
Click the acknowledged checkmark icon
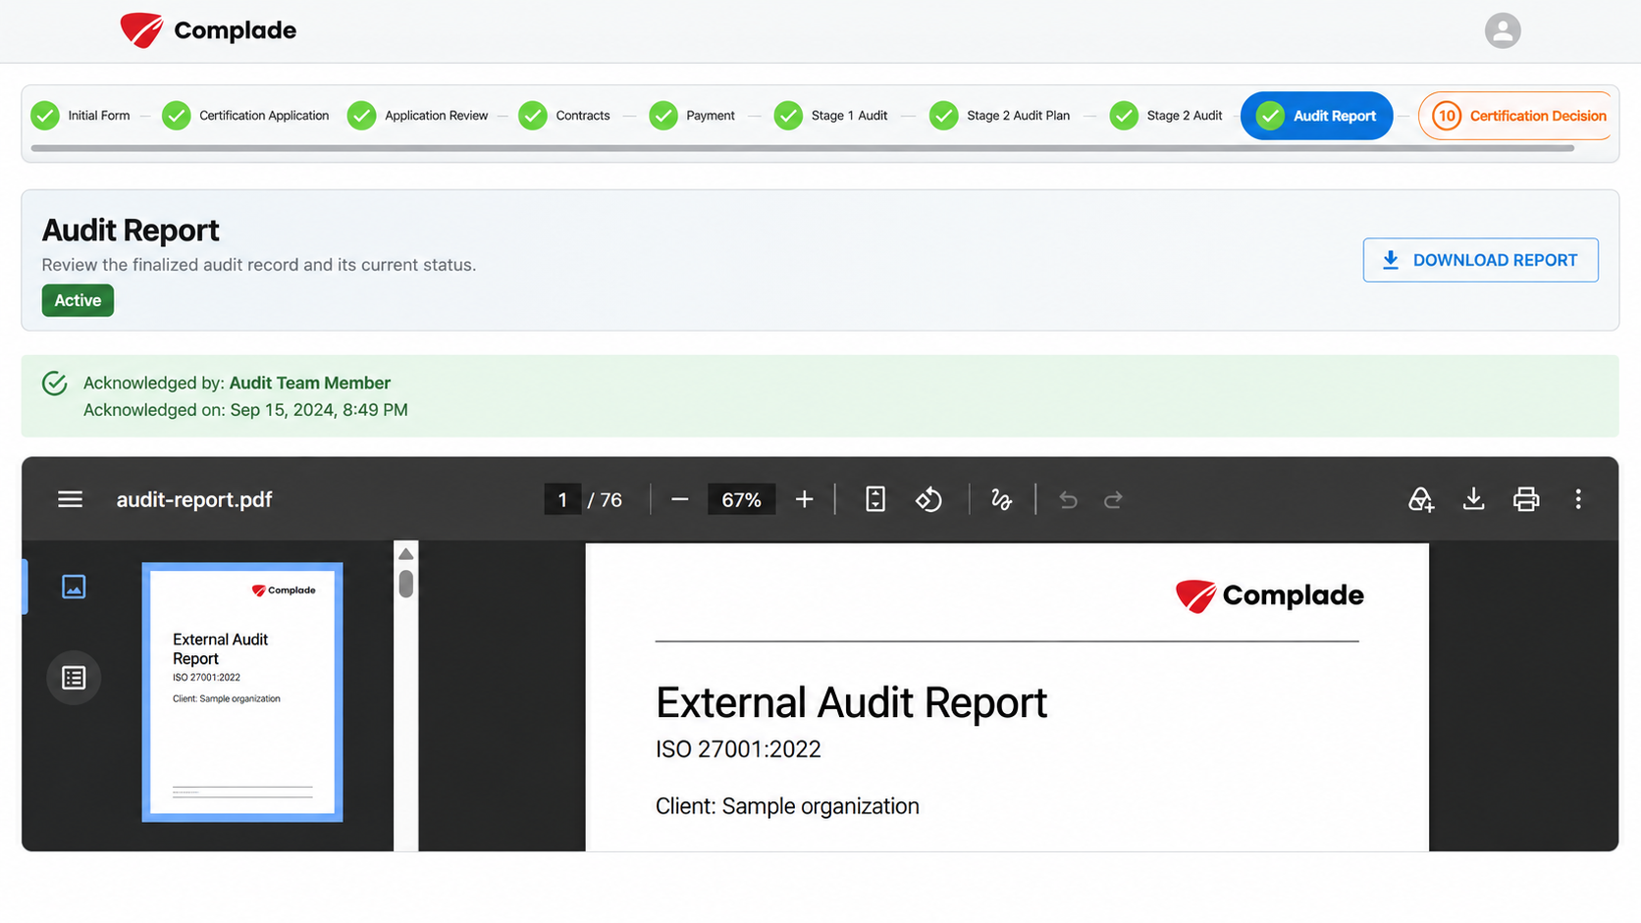pyautogui.click(x=55, y=384)
